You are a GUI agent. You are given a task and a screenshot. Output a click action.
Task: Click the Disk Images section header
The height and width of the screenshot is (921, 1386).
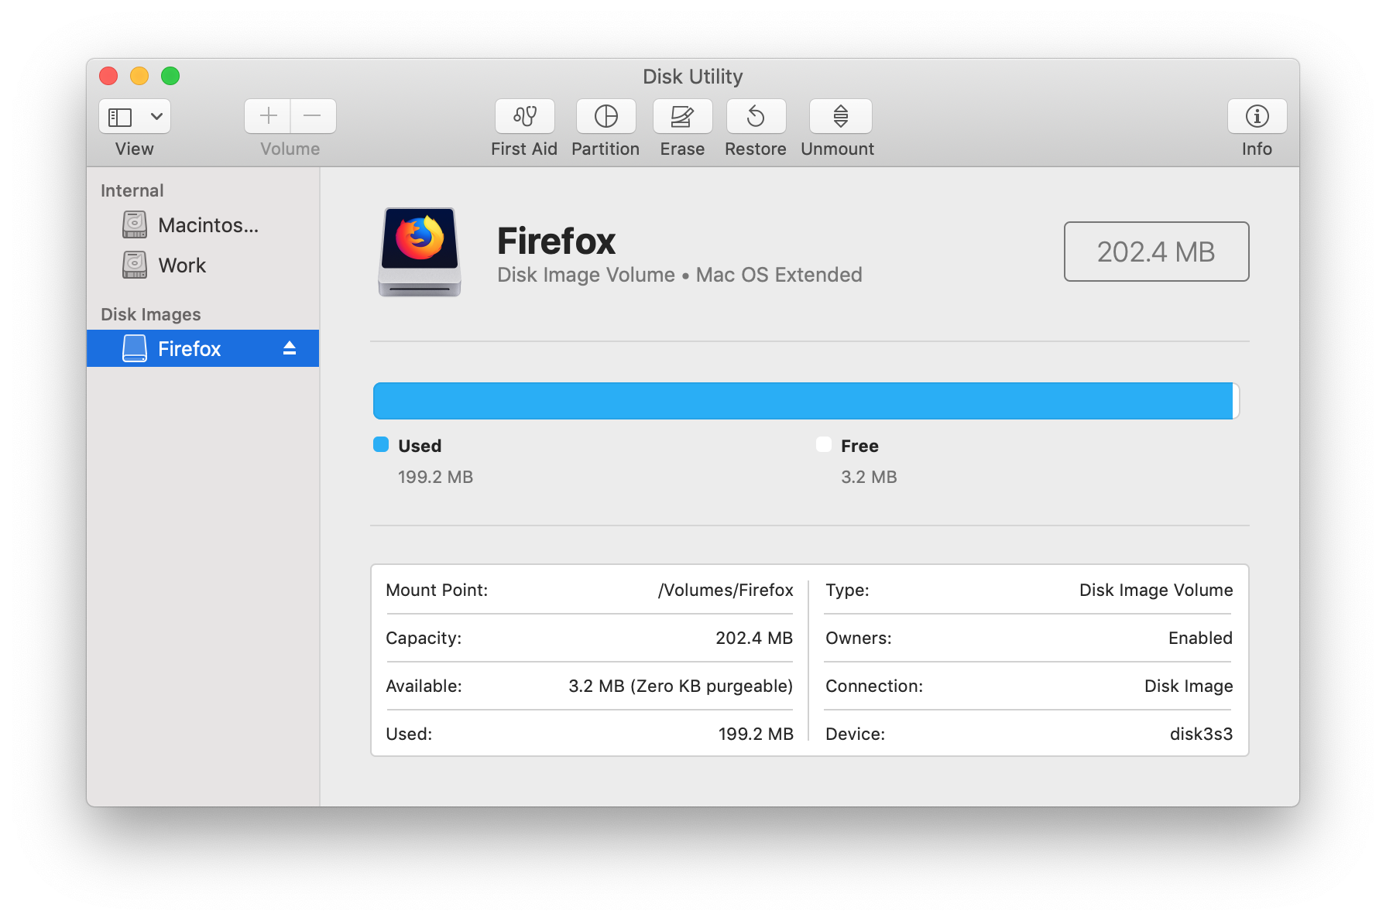(151, 314)
